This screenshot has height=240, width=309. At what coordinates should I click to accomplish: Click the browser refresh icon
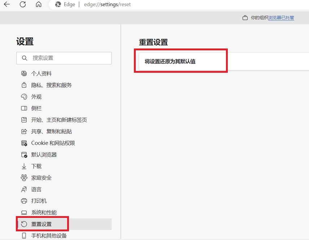pyautogui.click(x=22, y=5)
